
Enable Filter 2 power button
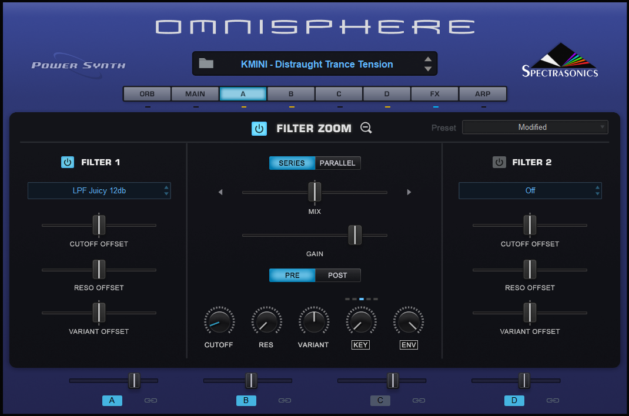click(x=499, y=162)
